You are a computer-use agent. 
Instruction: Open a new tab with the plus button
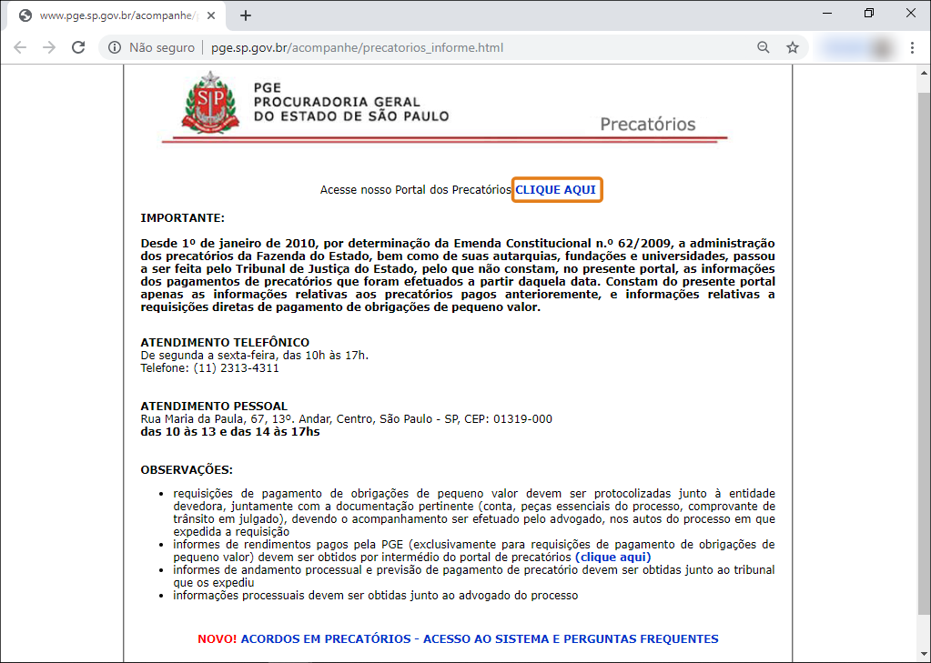tap(245, 16)
